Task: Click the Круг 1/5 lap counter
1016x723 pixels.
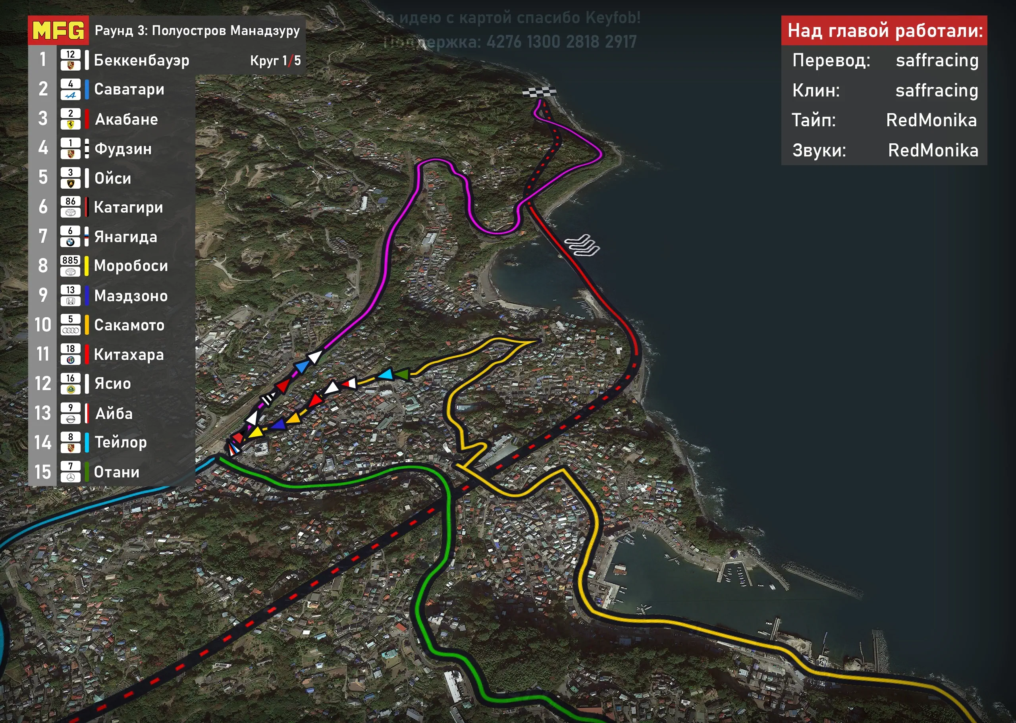Action: [275, 60]
